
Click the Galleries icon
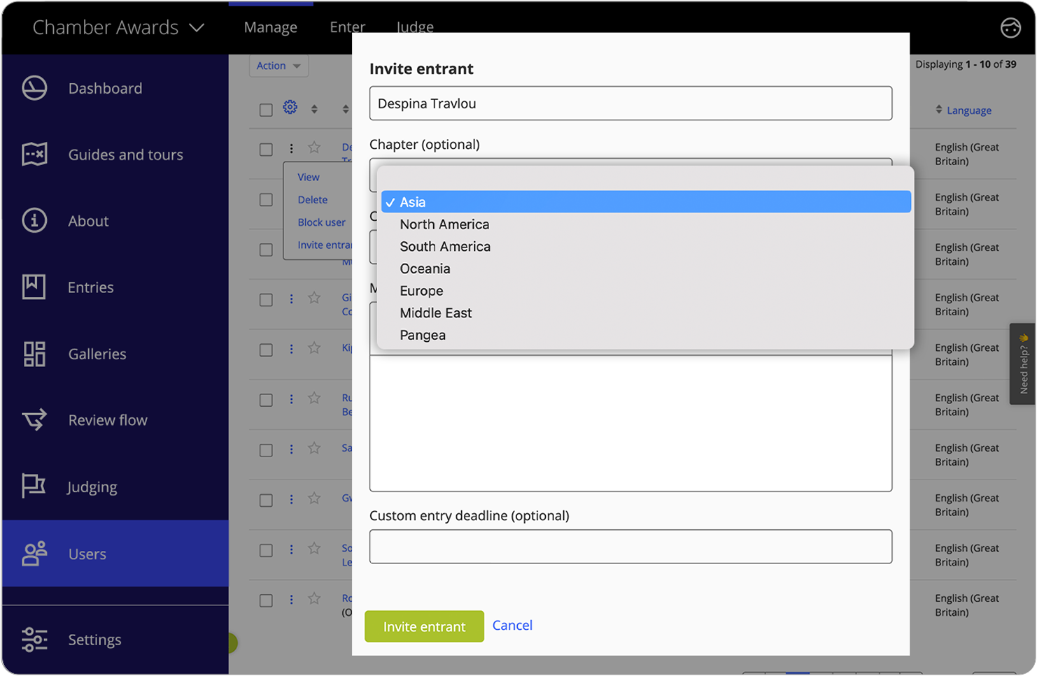[33, 354]
